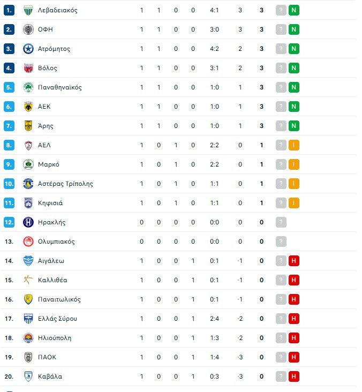
Task: Click the ΠΑΟΚ club crest icon
Action: [x=28, y=357]
